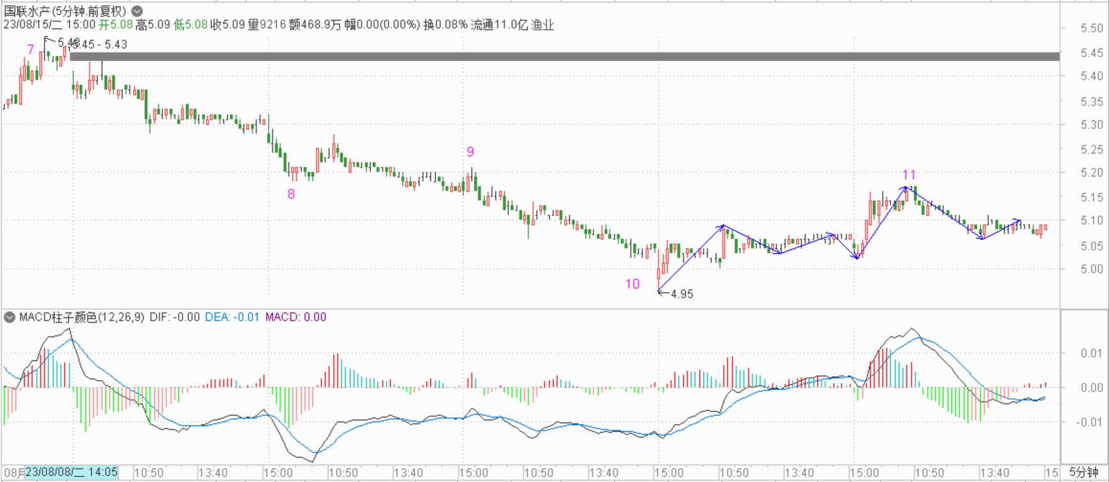Image resolution: width=1110 pixels, height=482 pixels.
Task: Select the gray horizontal gap band
Action: (x=565, y=57)
